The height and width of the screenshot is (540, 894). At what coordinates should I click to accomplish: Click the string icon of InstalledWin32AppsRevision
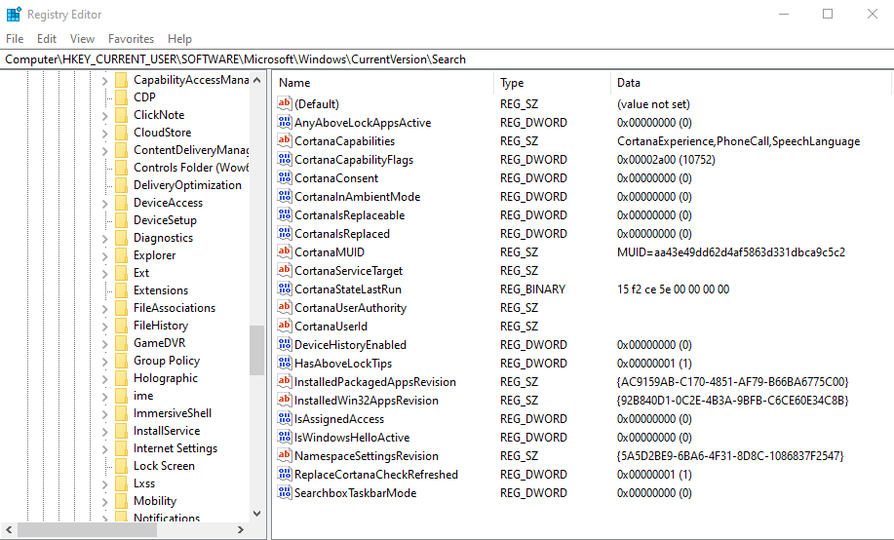point(284,400)
